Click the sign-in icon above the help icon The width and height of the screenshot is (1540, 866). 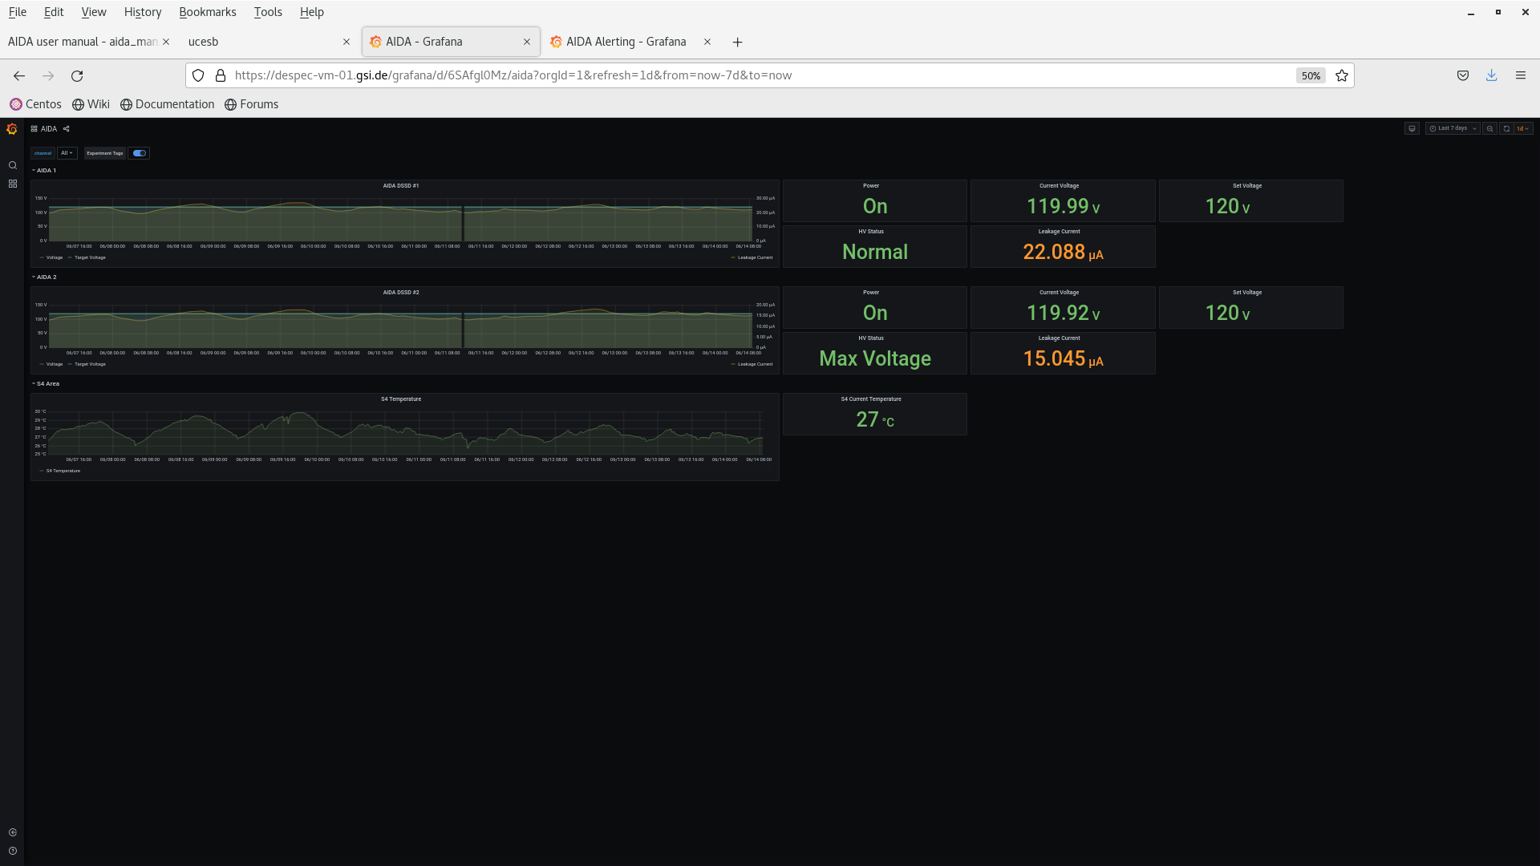[x=13, y=832]
